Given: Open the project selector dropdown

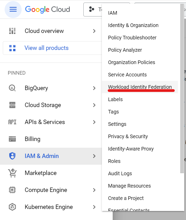Looking at the screenshot, I should coord(93,10).
